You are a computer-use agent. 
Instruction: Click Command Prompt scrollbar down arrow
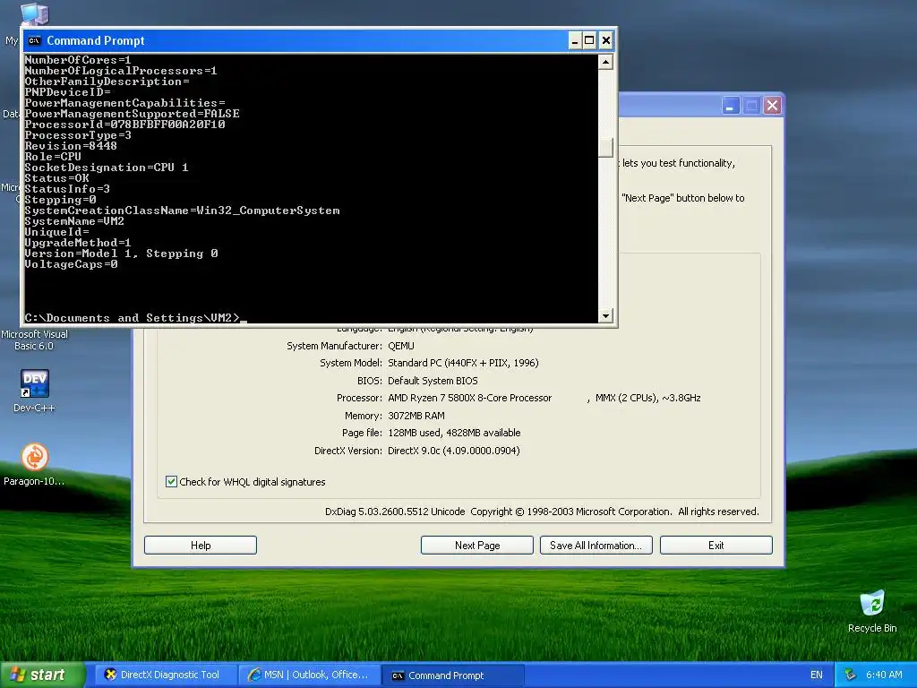click(606, 315)
